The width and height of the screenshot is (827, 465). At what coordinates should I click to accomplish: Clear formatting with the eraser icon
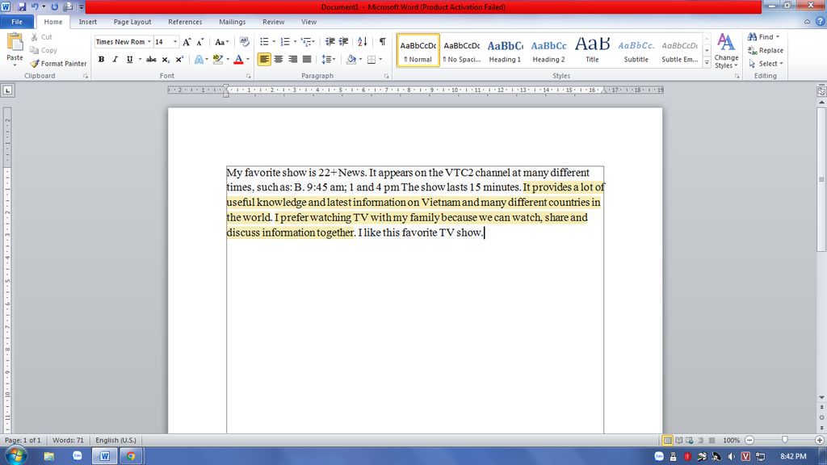pyautogui.click(x=244, y=42)
